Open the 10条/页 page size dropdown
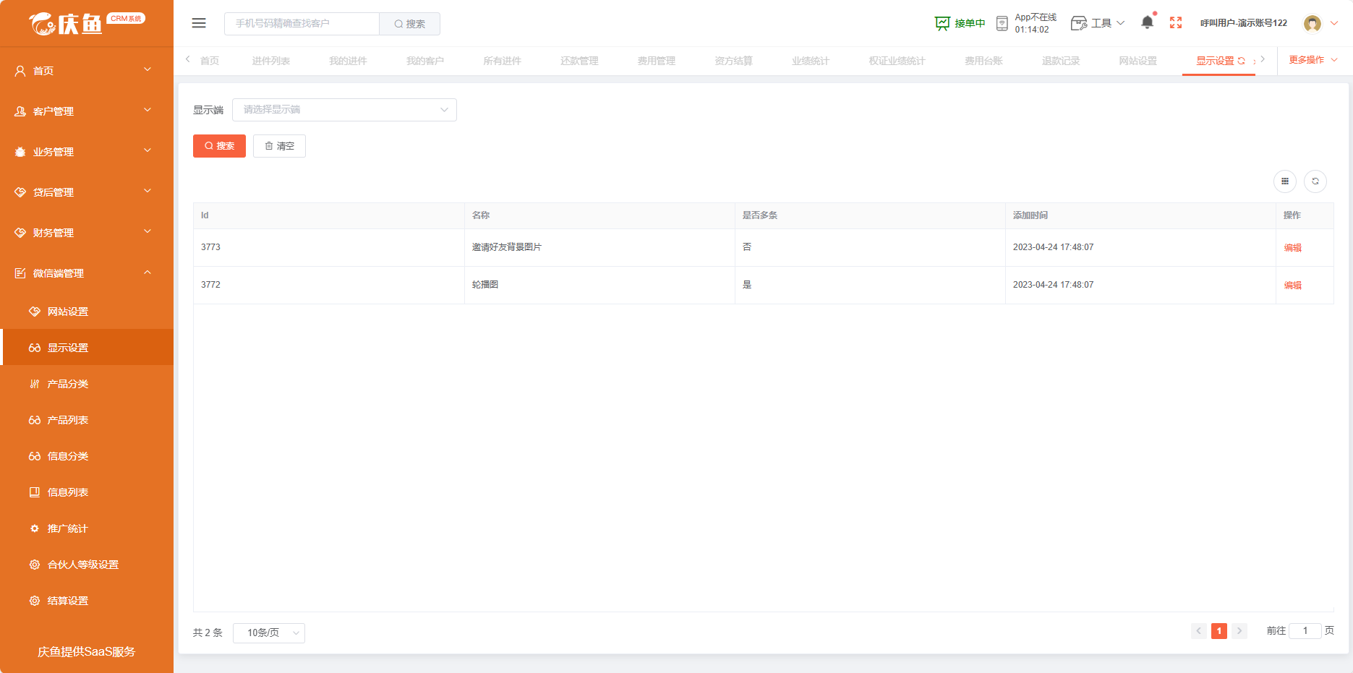 (269, 633)
